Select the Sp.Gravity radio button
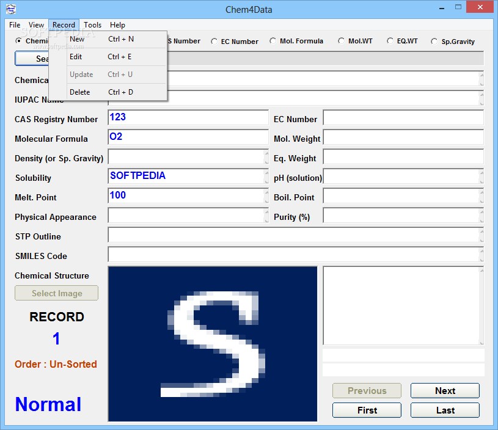 coord(434,42)
